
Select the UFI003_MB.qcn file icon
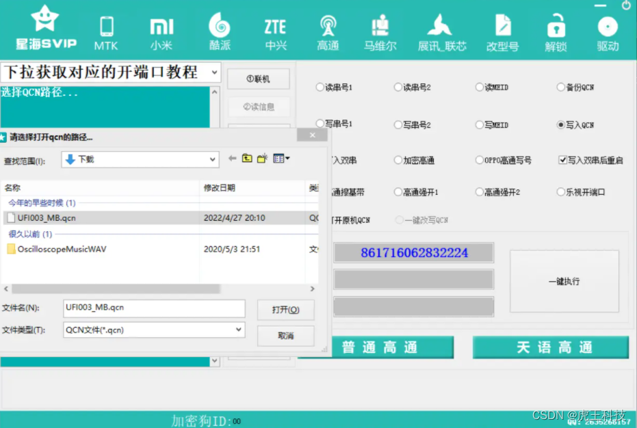pos(12,217)
